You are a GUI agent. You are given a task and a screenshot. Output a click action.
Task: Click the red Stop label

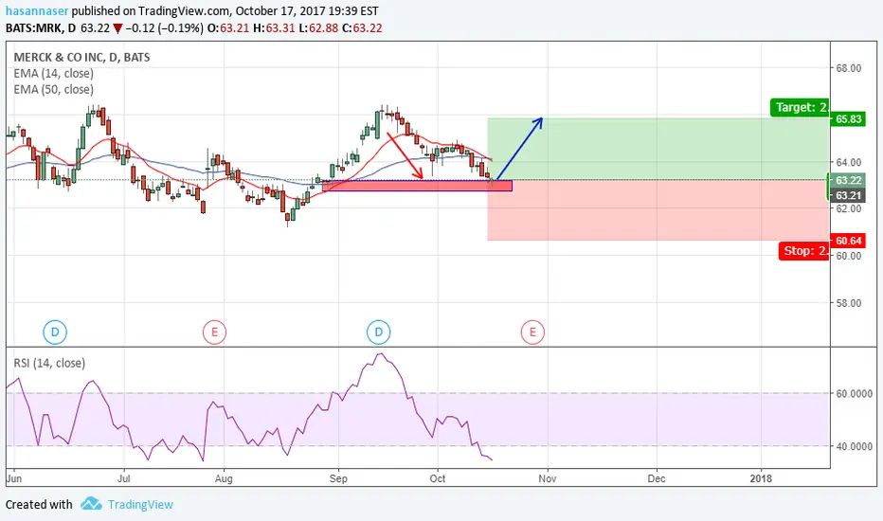804,251
